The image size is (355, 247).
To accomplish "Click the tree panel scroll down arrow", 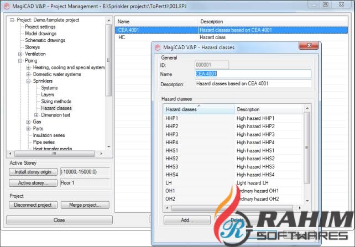I will tap(109, 146).
